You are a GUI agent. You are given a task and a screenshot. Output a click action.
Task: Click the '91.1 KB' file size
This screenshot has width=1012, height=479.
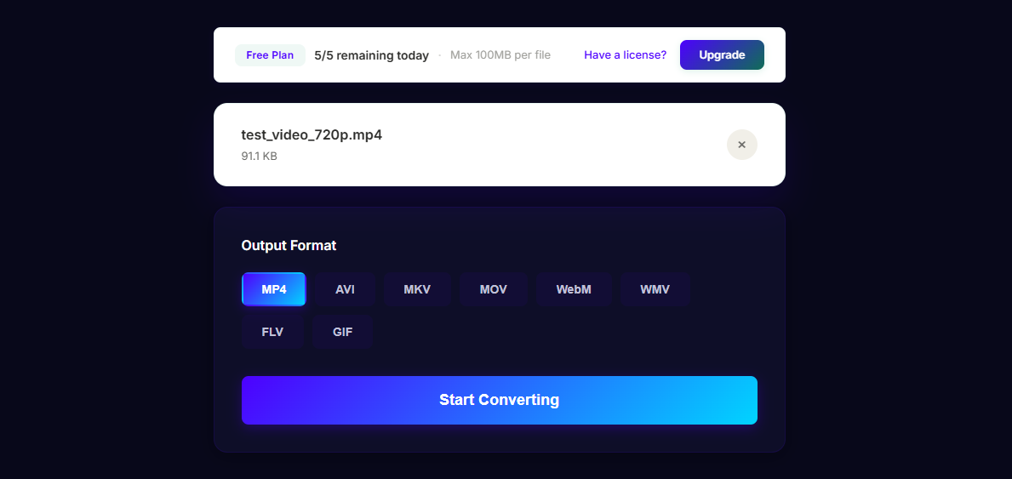259,156
